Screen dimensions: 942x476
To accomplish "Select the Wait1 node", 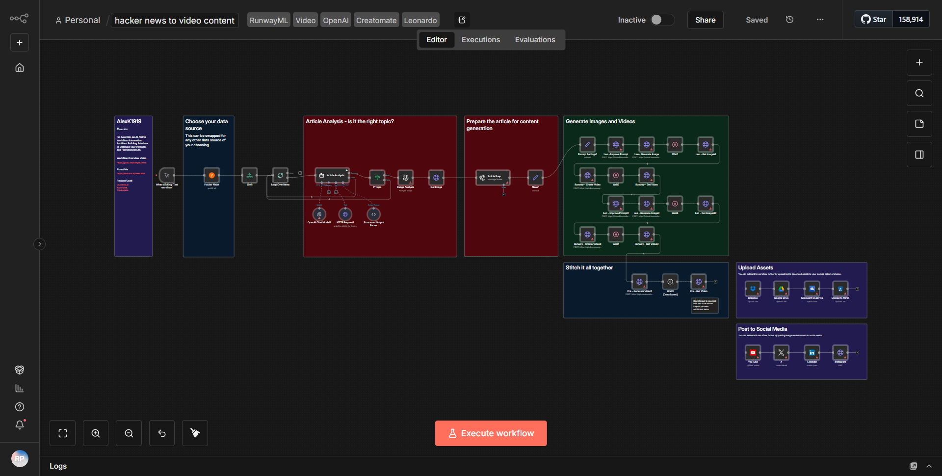I will point(675,145).
